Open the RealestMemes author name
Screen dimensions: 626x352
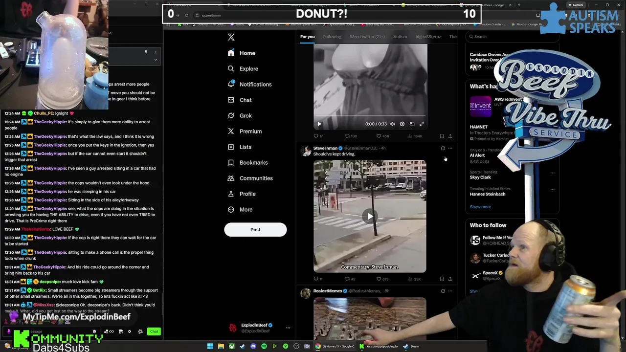coord(328,291)
